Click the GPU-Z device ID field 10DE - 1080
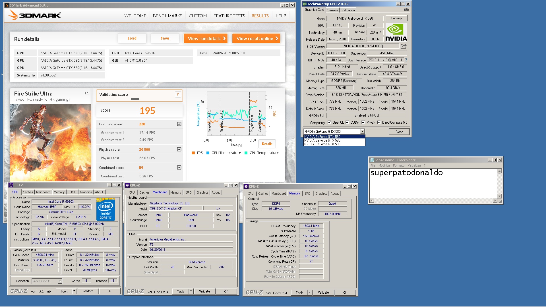 tap(336, 53)
